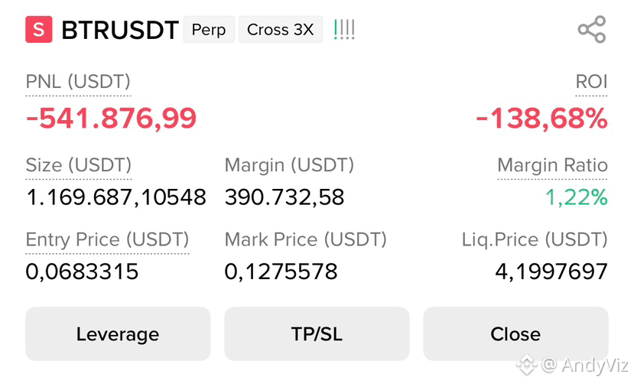Click the -541.876,99 PNL value
The image size is (634, 384).
[x=111, y=118]
